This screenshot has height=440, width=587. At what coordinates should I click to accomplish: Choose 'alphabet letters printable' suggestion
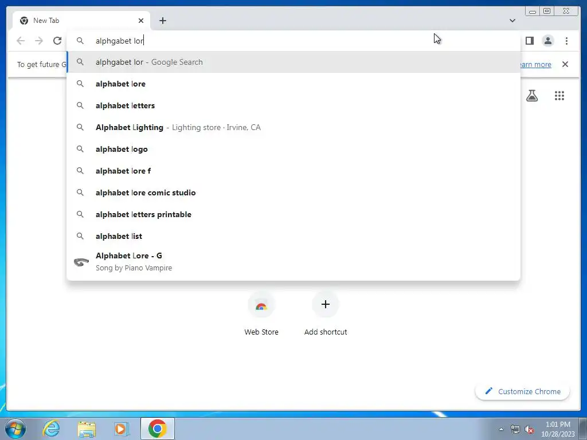tap(293, 214)
